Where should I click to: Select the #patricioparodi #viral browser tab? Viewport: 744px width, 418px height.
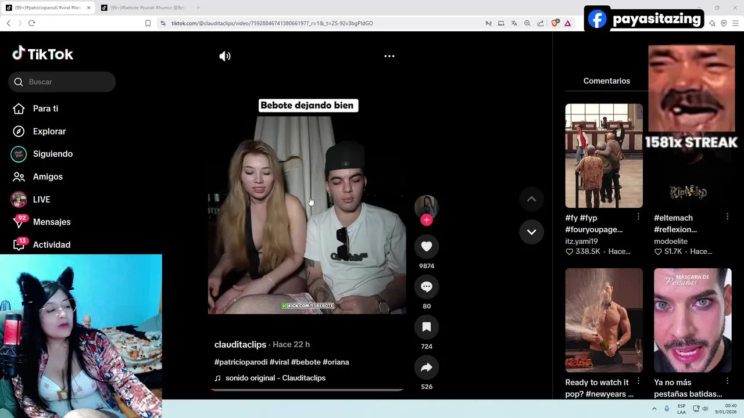48,8
